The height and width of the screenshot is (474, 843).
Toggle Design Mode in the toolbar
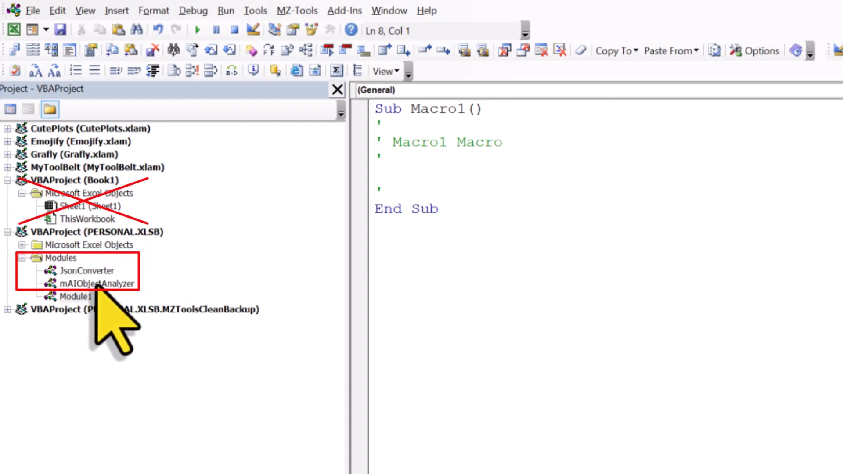click(x=252, y=29)
